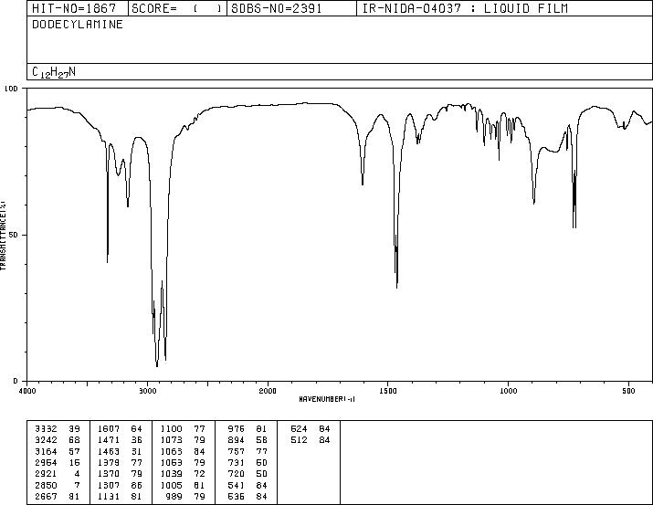
Task: Click the SCORE field in header
Action: tap(177, 8)
